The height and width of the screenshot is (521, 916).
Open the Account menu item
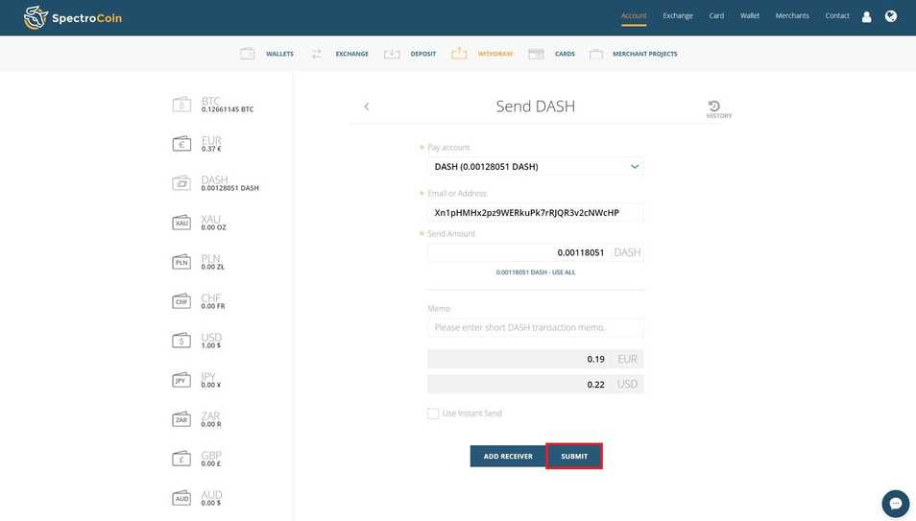(x=634, y=15)
